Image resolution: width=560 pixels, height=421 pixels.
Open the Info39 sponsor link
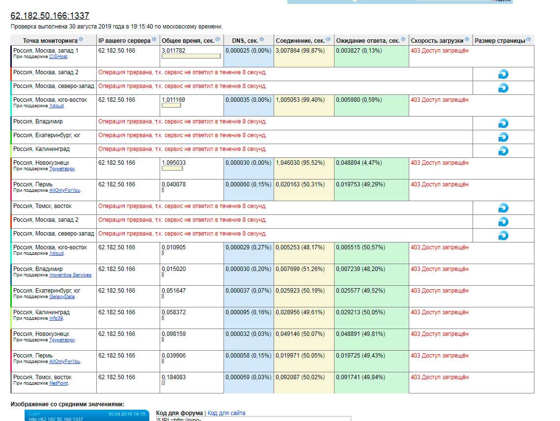pyautogui.click(x=56, y=318)
